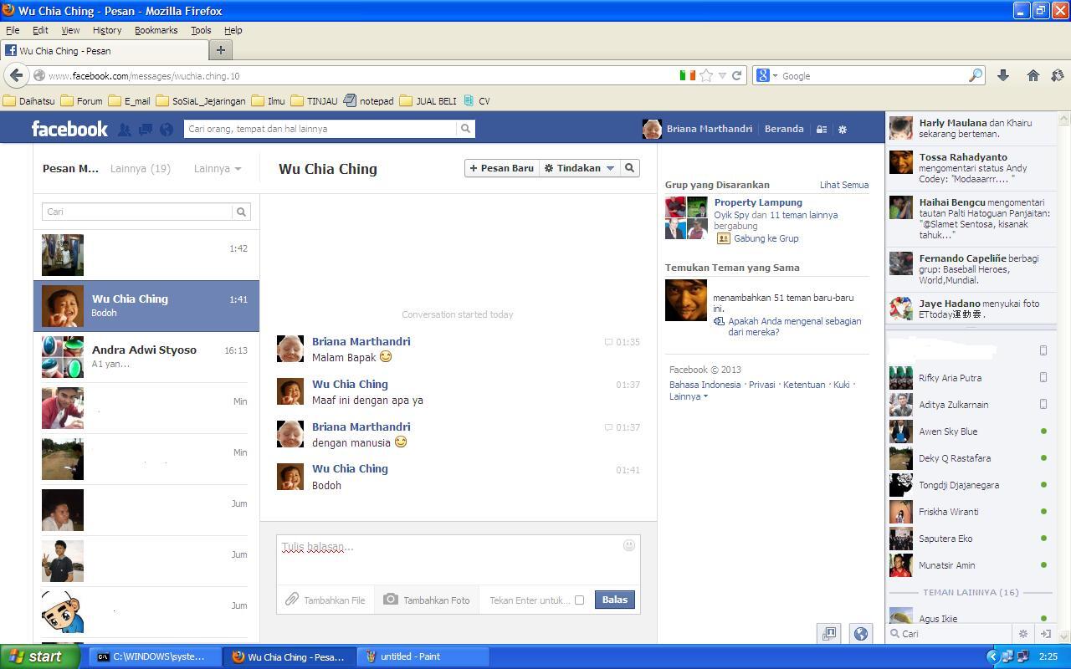This screenshot has height=669, width=1071.
Task: Open Daihatsu bookmarks folder
Action: coord(29,100)
